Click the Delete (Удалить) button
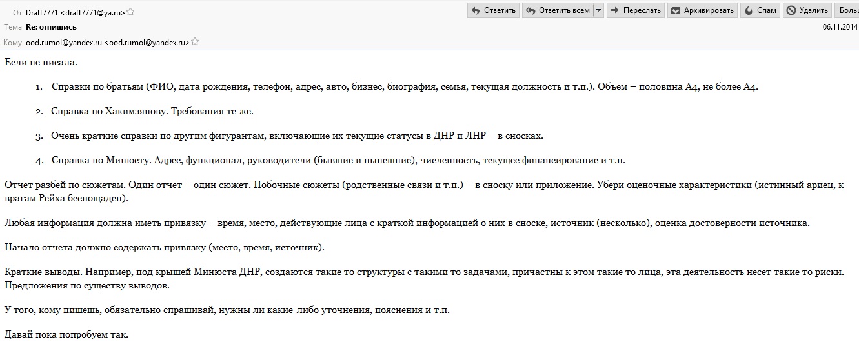 click(x=807, y=10)
